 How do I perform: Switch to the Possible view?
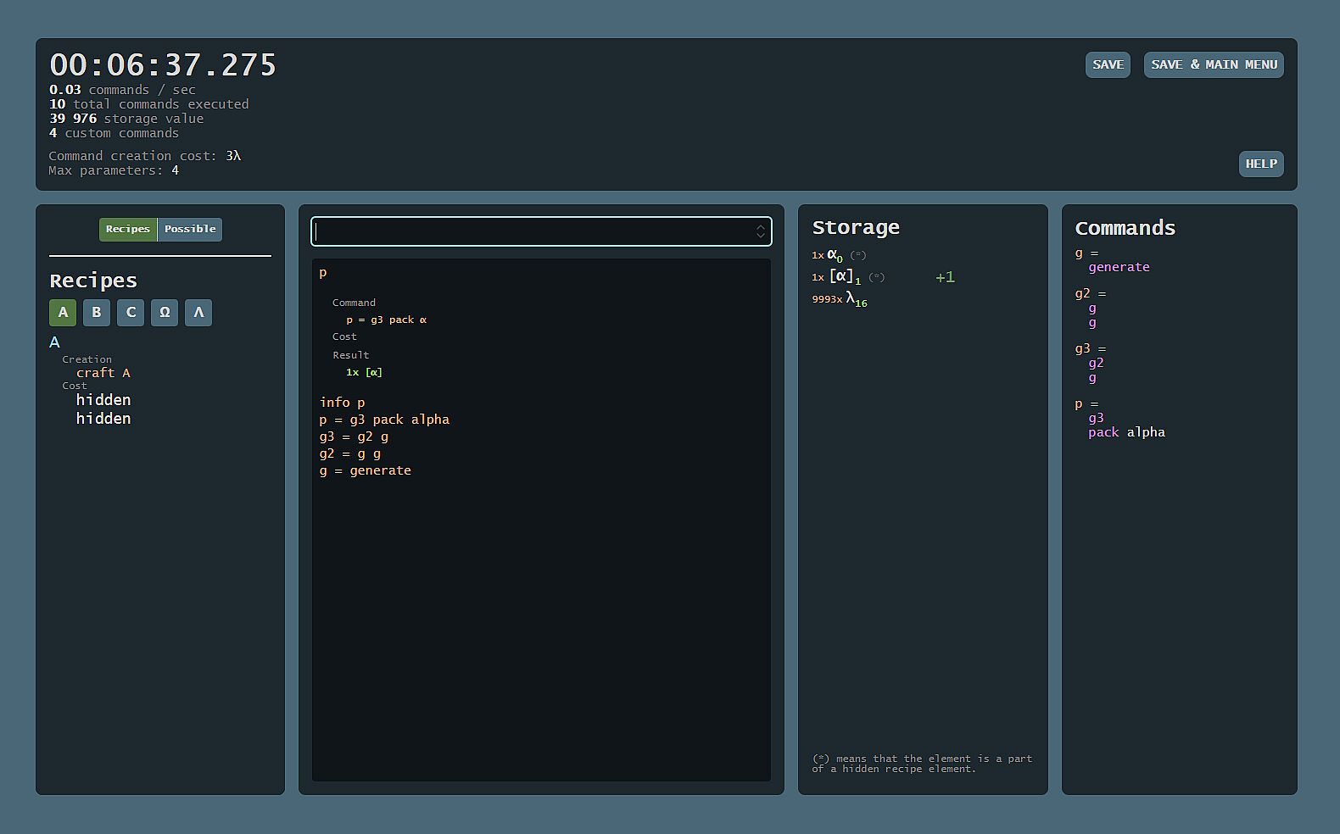pos(190,230)
